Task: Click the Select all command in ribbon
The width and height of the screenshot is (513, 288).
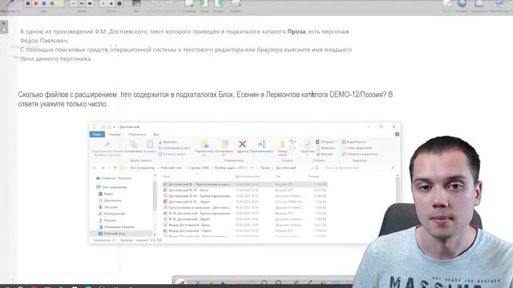Action: tap(353, 142)
